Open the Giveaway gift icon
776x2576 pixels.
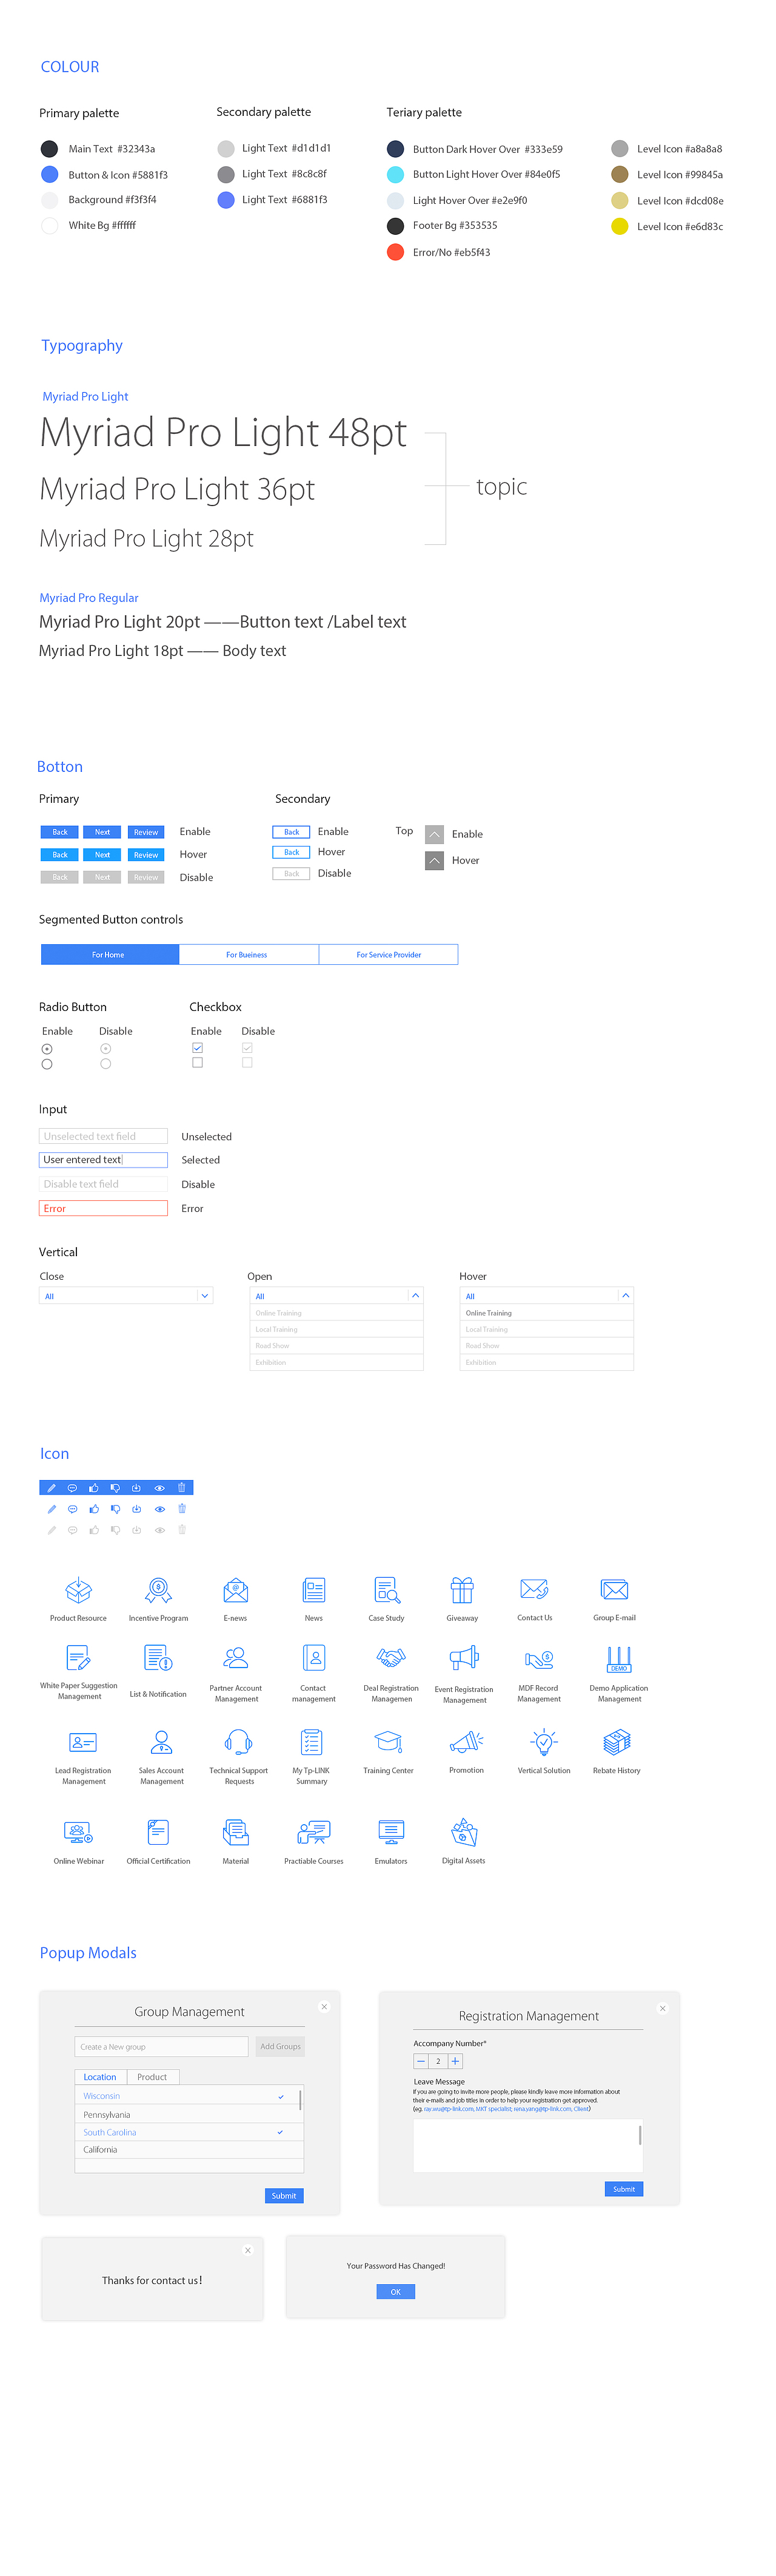[x=461, y=1590]
